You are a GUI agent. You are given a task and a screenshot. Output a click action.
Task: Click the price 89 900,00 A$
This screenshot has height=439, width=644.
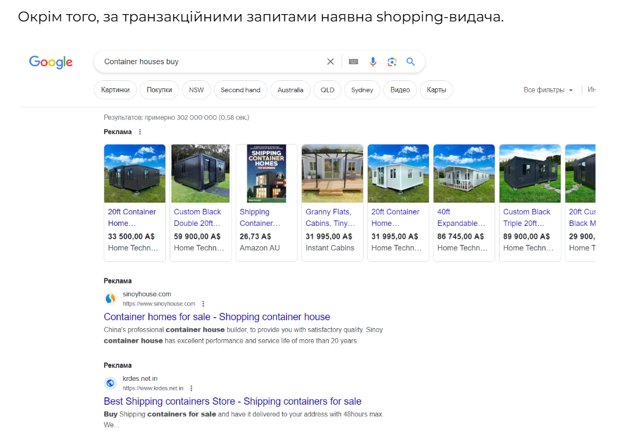(526, 236)
